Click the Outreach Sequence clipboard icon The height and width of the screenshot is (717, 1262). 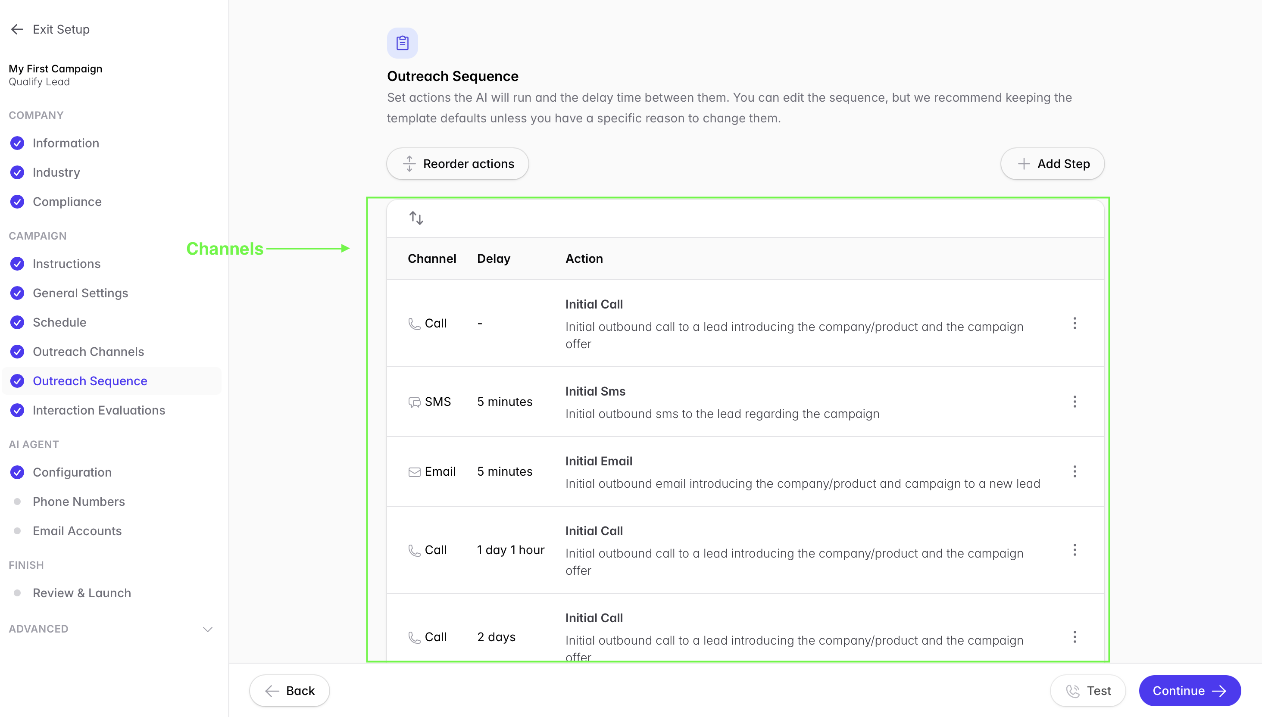(403, 43)
